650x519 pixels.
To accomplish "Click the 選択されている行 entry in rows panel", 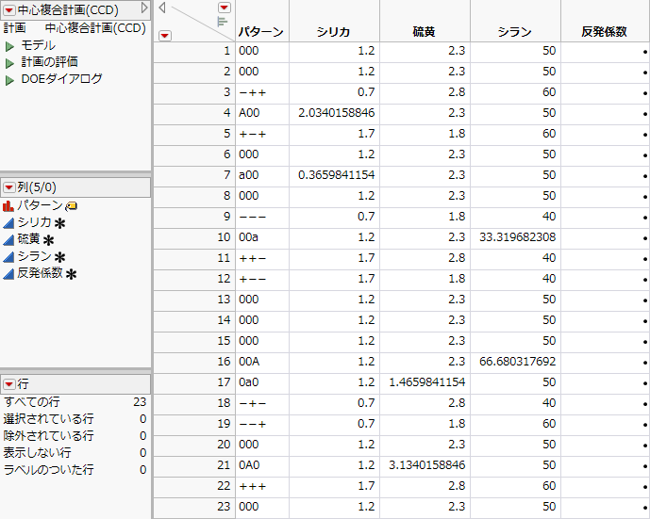I will coord(49,418).
